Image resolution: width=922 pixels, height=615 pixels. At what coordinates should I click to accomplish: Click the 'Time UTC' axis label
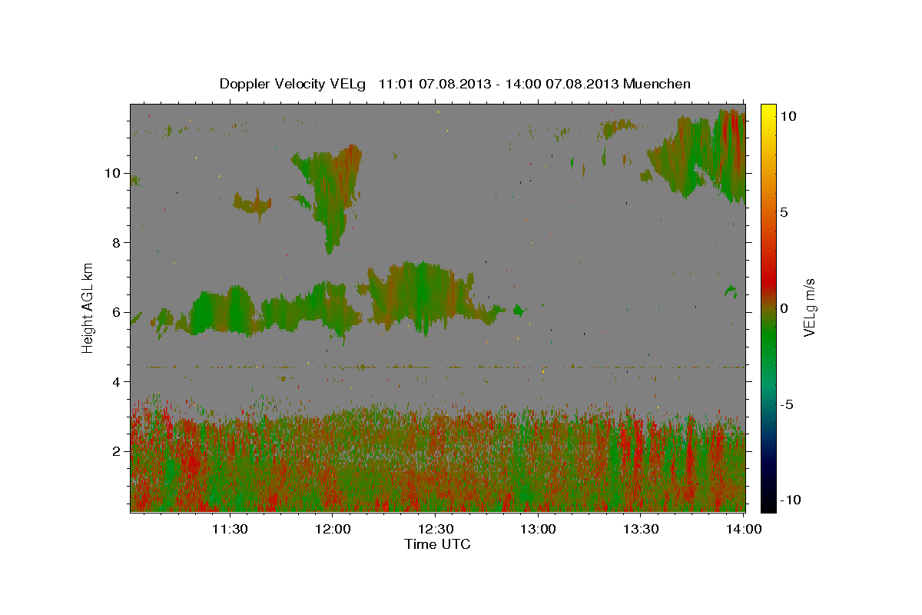coord(437,544)
